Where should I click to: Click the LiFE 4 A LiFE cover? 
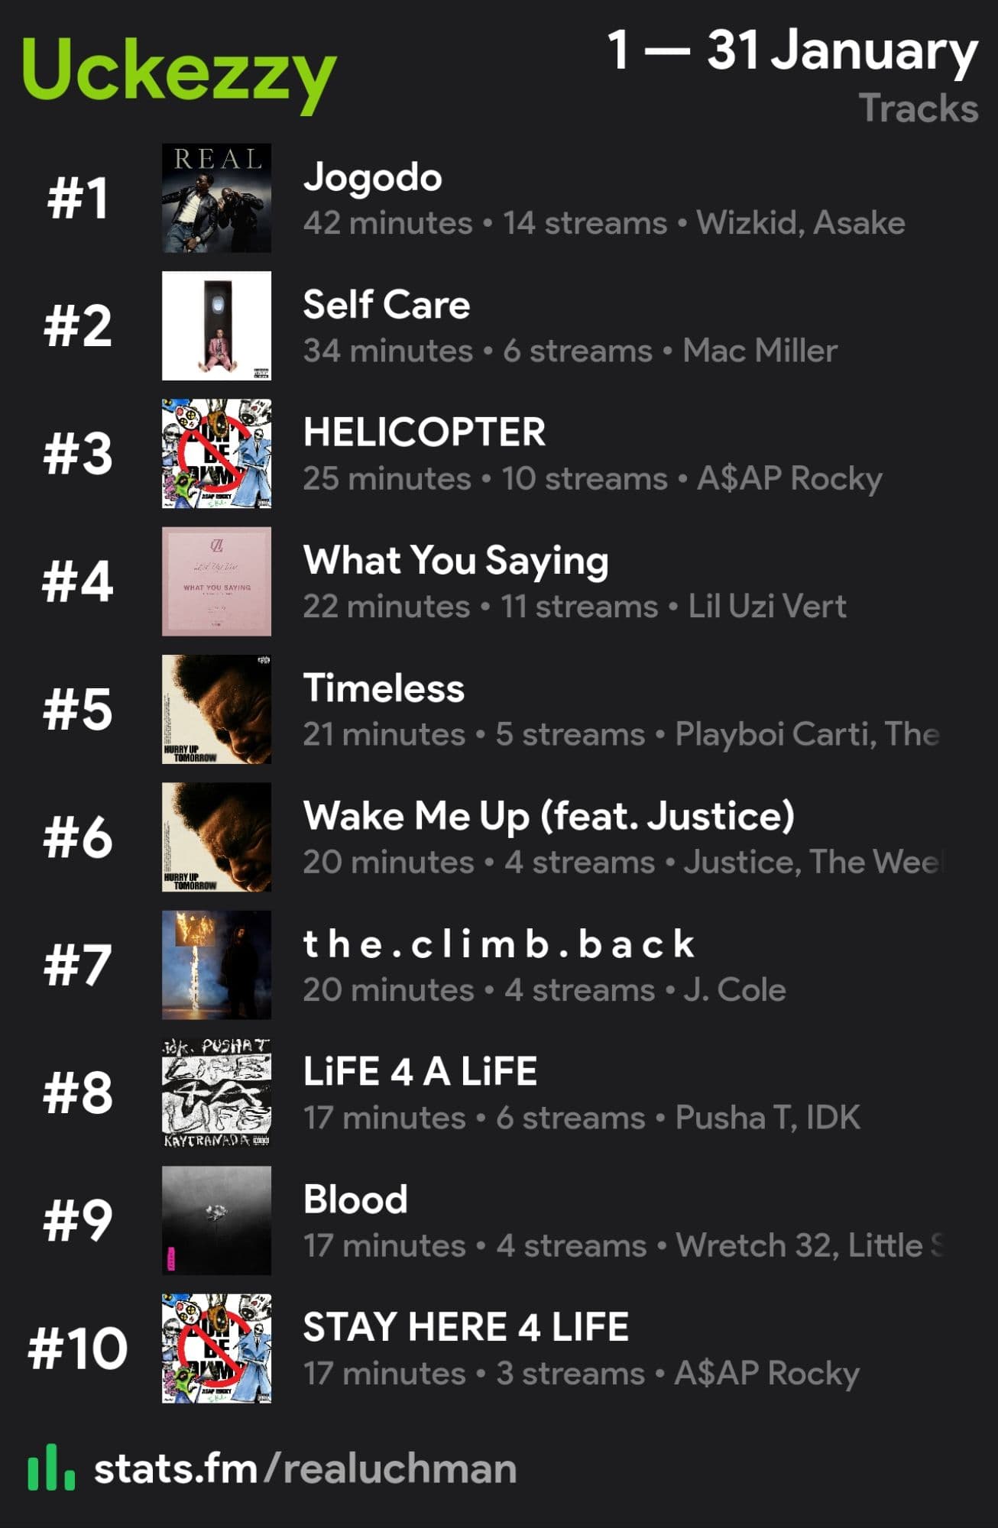pos(216,1092)
